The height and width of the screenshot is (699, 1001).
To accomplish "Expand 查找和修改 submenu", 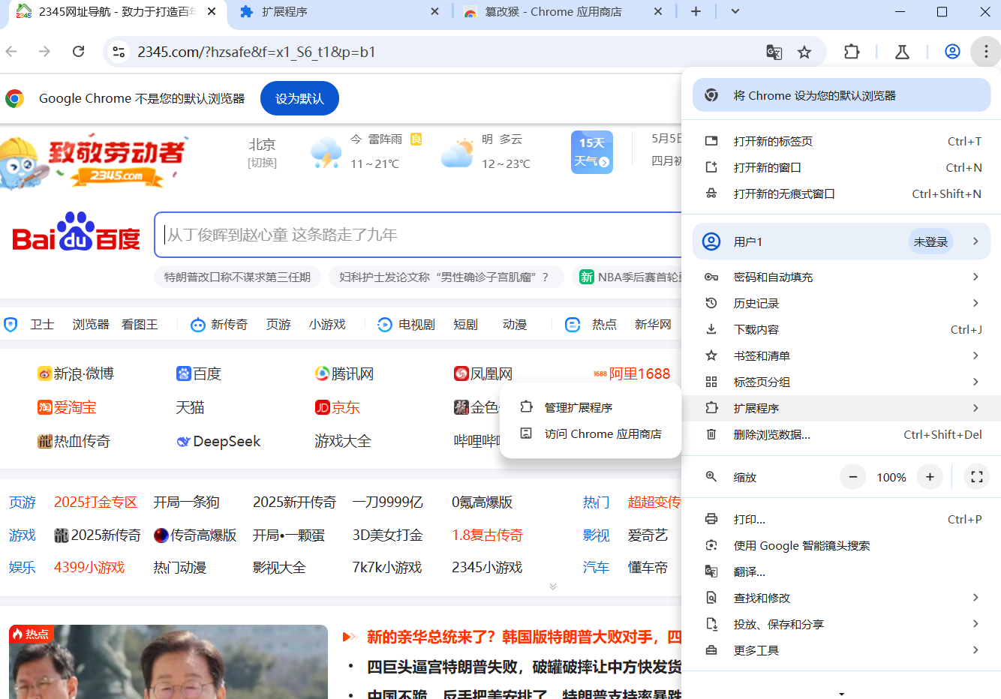I will (841, 598).
